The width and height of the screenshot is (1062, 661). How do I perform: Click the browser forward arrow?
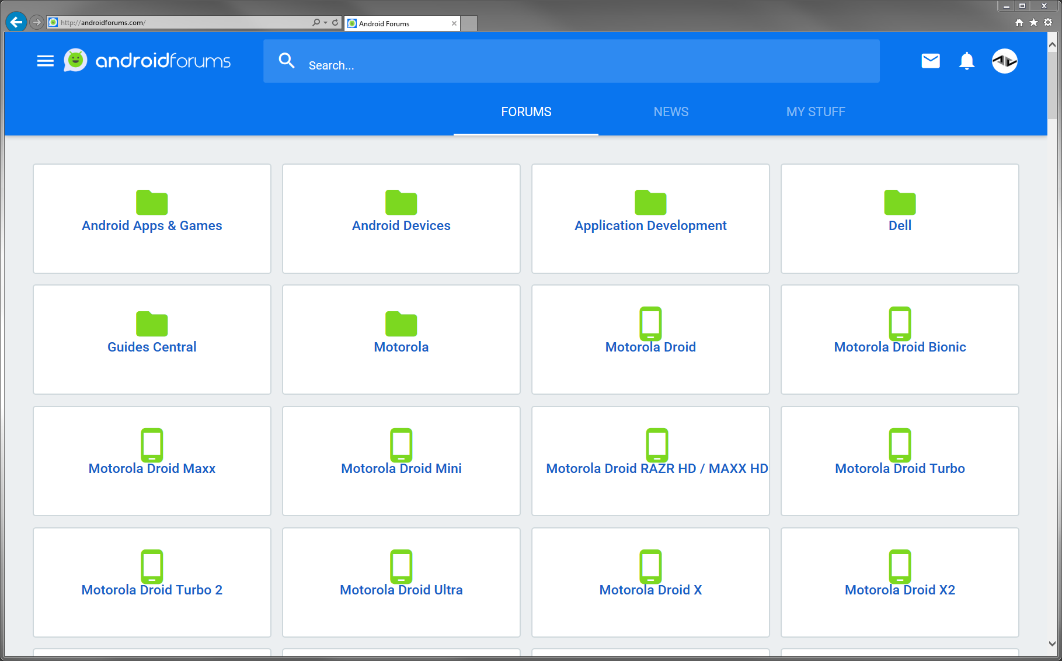[37, 22]
